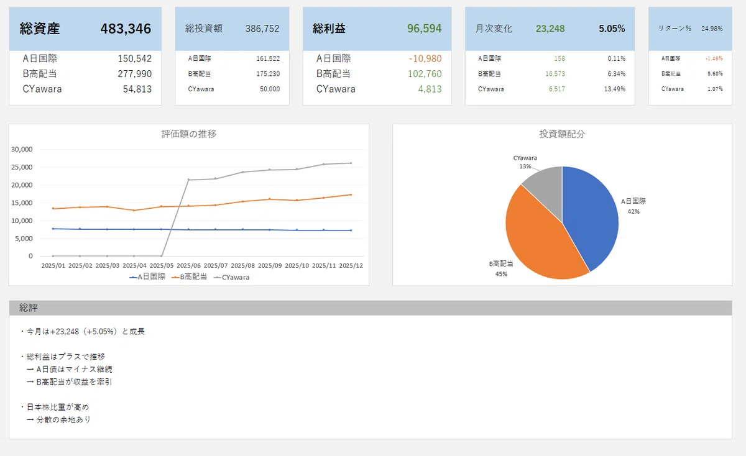Click the 50,000 invested amount
The image size is (746, 456).
point(270,89)
